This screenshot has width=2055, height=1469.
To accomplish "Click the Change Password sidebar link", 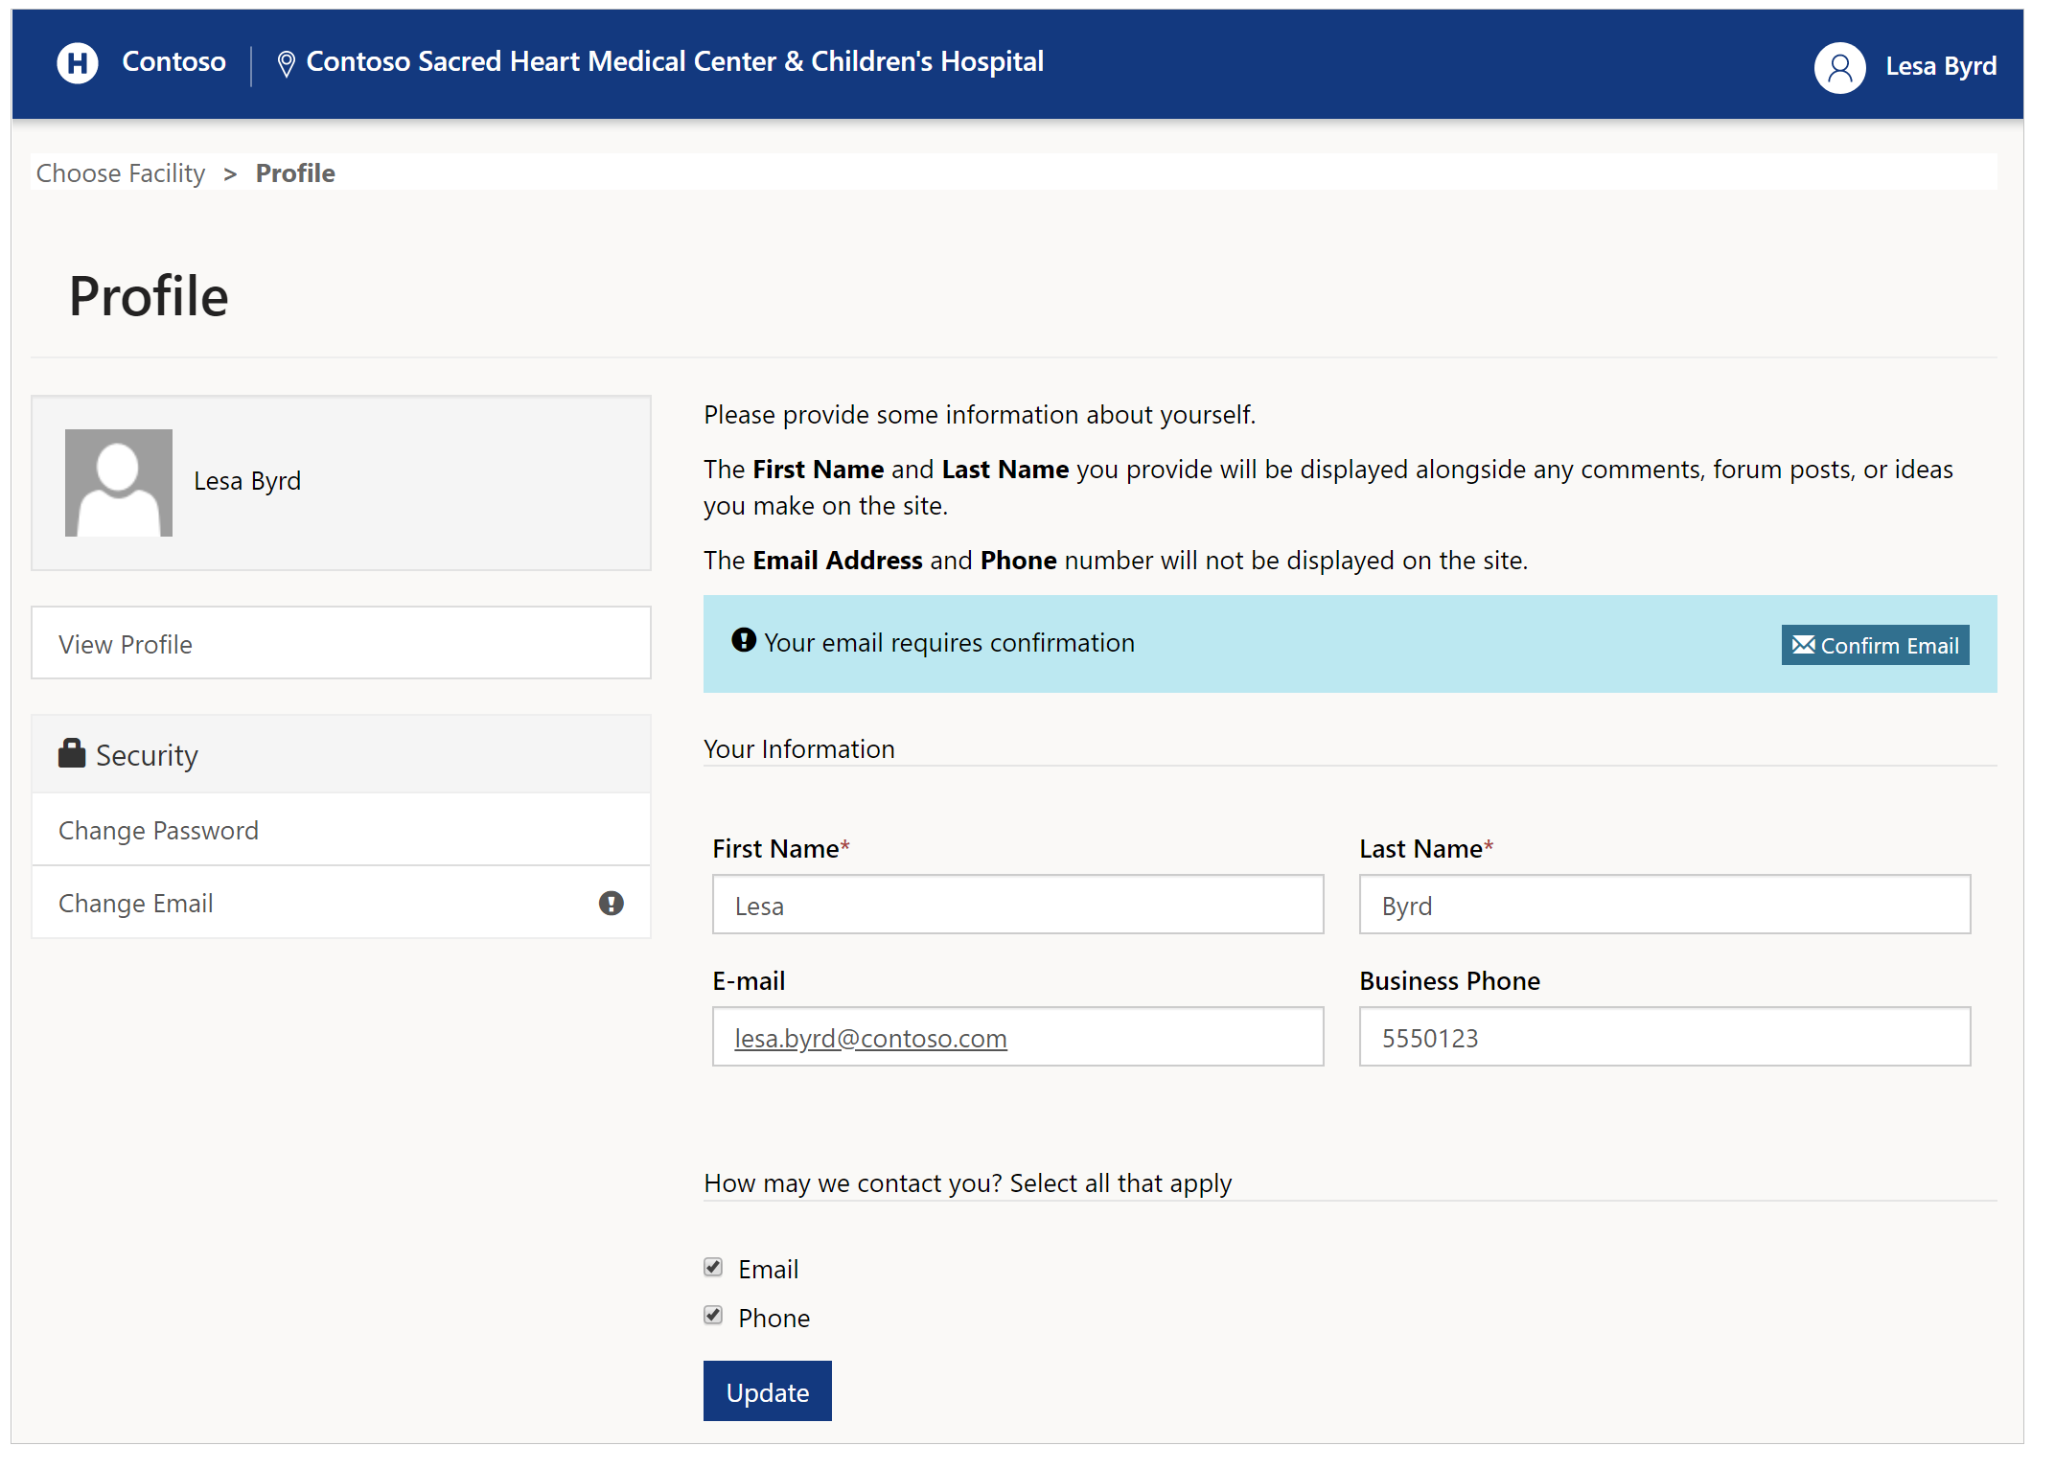I will 159,828.
